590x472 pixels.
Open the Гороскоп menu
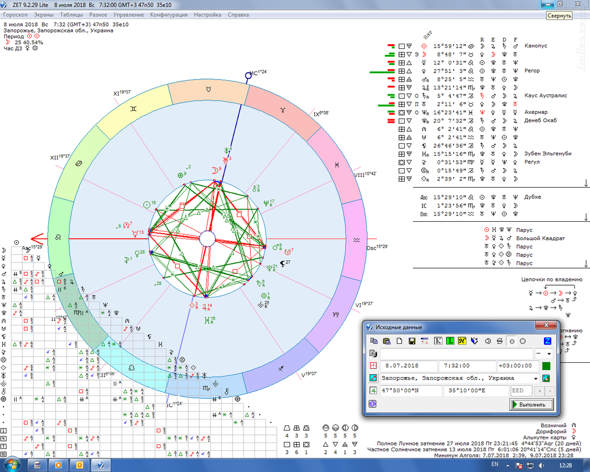coord(15,15)
